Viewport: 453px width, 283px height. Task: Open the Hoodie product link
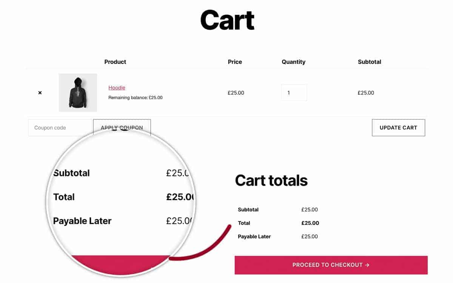pos(117,88)
